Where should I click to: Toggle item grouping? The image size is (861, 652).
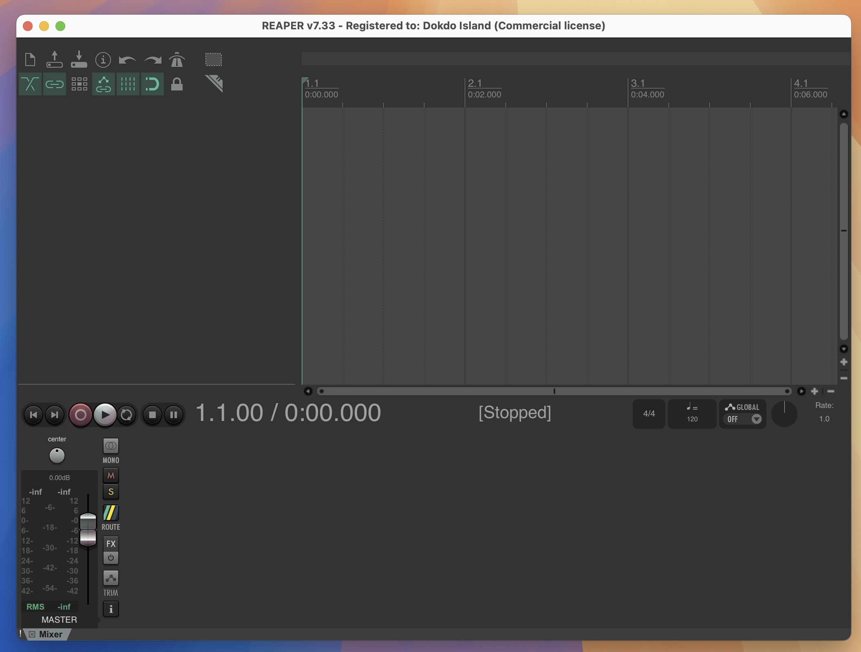[x=54, y=84]
